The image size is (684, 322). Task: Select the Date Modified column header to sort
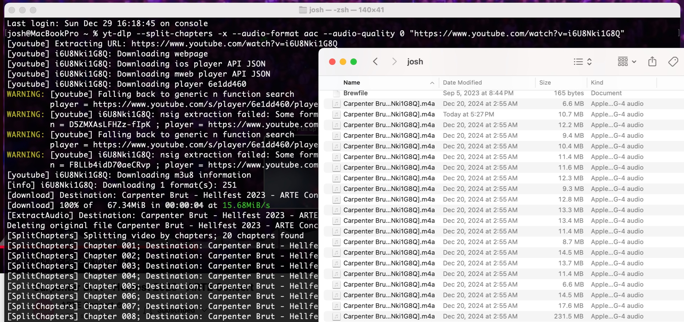pyautogui.click(x=462, y=82)
